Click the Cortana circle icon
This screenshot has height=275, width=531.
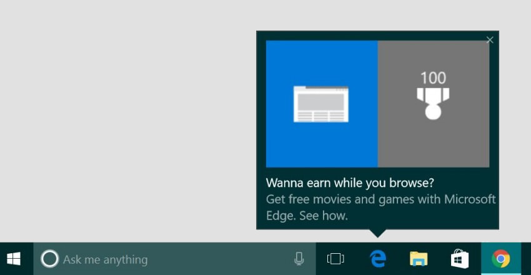pyautogui.click(x=50, y=259)
